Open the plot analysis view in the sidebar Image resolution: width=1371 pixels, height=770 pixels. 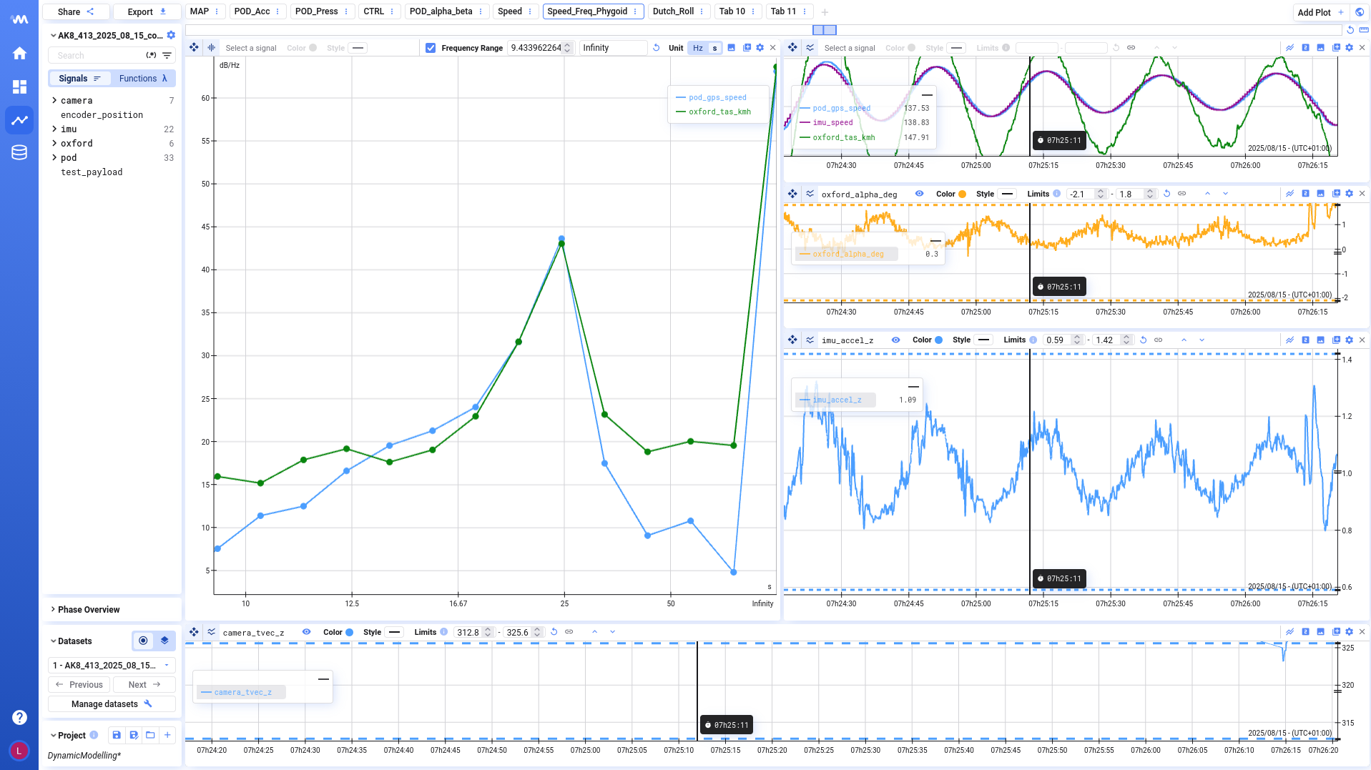(19, 120)
